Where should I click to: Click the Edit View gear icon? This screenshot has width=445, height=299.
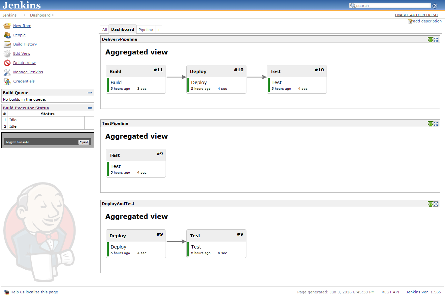(7, 53)
